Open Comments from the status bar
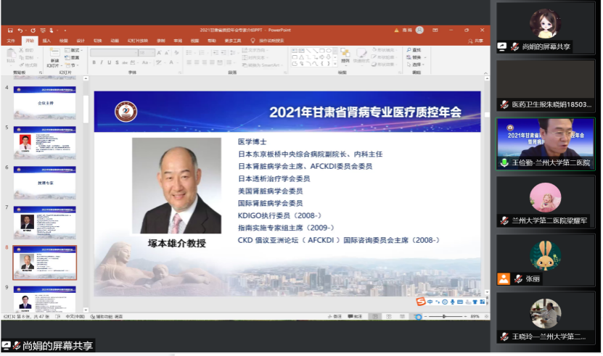Viewport: 603px width, 356px height. (356, 316)
